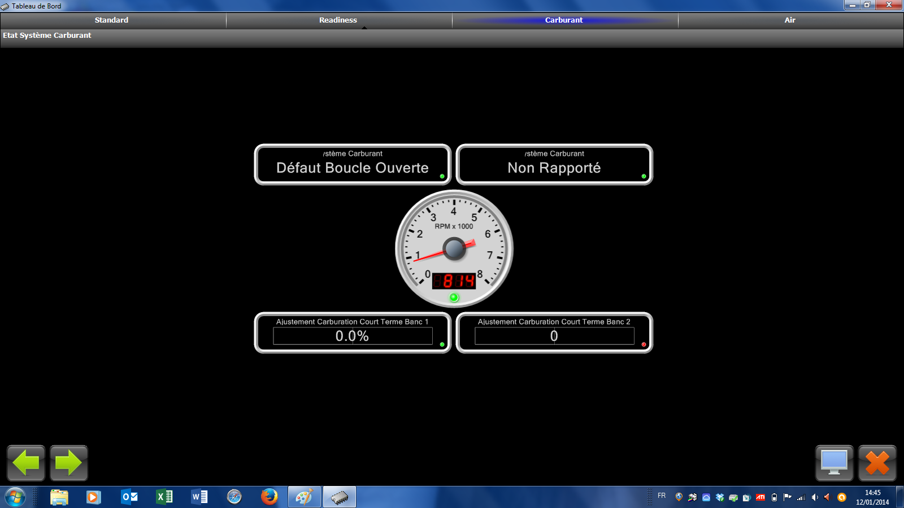Open Firefox from the taskbar

pyautogui.click(x=269, y=497)
